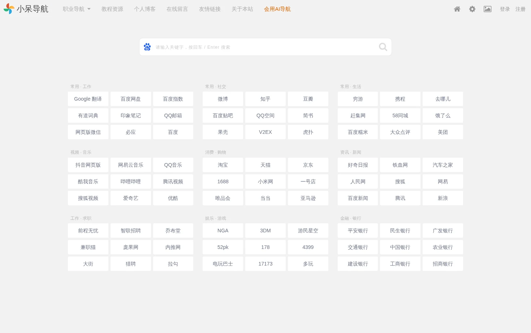Open Google 翻译 link
The height and width of the screenshot is (333, 531).
tap(88, 99)
